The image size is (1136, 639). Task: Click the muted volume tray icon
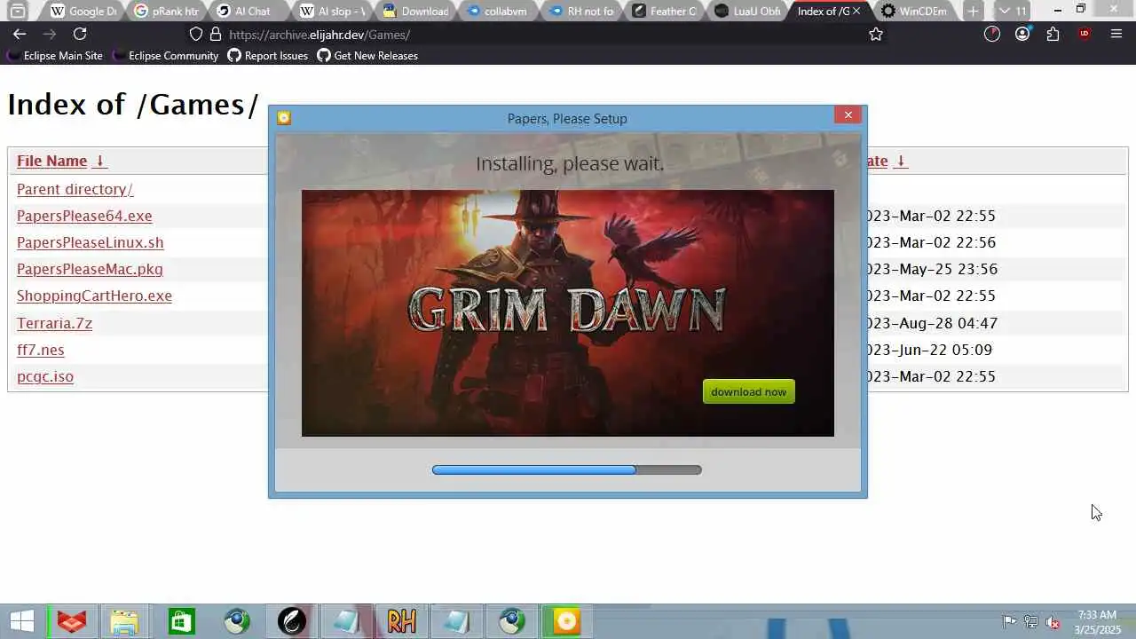pyautogui.click(x=1053, y=622)
